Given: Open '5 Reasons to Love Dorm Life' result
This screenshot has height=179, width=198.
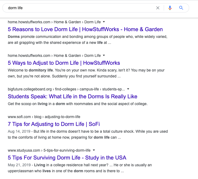Looking at the screenshot, I should click(85, 29).
